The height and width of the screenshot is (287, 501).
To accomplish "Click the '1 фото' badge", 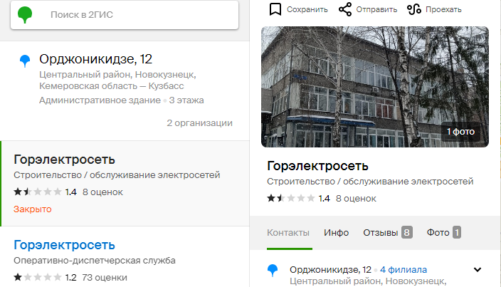I will click(460, 131).
